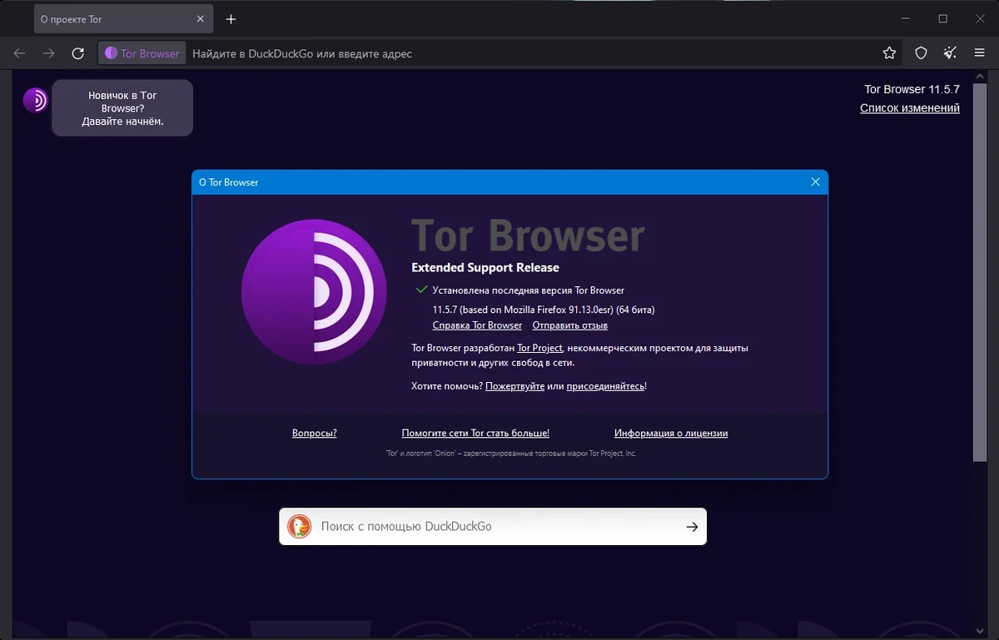Submit search with the arrow button
Viewport: 999px width, 640px height.
(692, 527)
